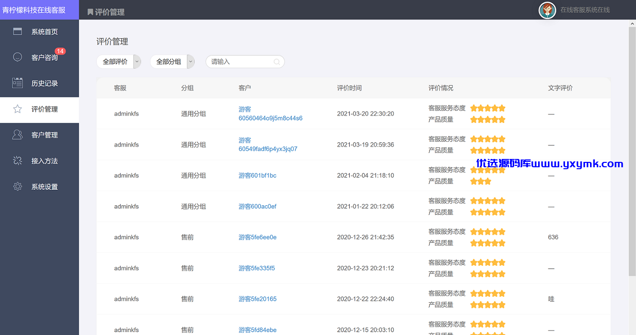Click 售前 group in 游客5fe6ee0e row
The image size is (636, 335).
(187, 237)
